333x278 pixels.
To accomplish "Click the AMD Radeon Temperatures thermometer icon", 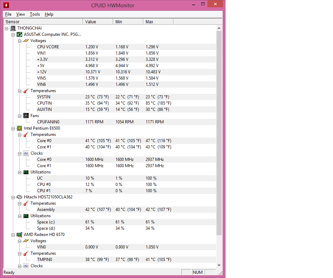I will (x=26, y=253).
